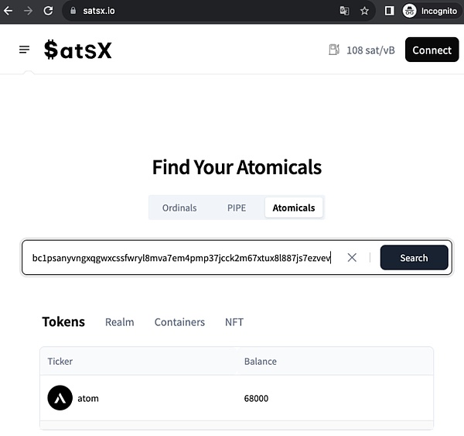Click into the wallet address input field

pos(182,258)
